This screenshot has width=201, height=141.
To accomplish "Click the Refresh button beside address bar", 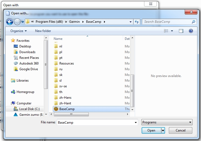I will [137, 22].
